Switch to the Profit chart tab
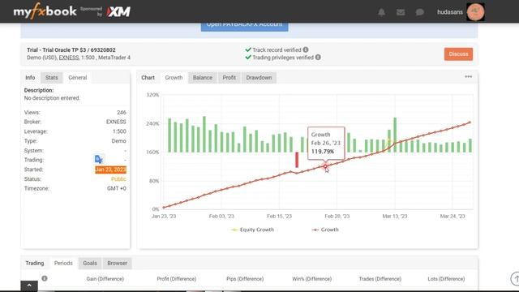The width and height of the screenshot is (519, 292). pos(229,78)
